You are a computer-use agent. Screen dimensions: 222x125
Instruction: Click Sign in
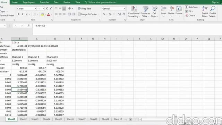[x=215, y=2]
